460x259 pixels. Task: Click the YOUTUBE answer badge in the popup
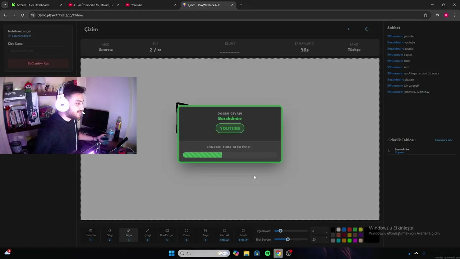[230, 128]
